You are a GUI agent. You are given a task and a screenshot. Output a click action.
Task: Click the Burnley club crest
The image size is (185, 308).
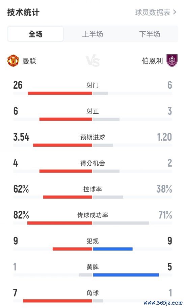[172, 61]
